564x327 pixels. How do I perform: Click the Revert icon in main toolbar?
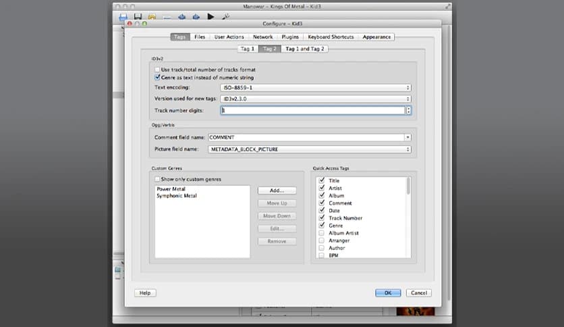(152, 17)
